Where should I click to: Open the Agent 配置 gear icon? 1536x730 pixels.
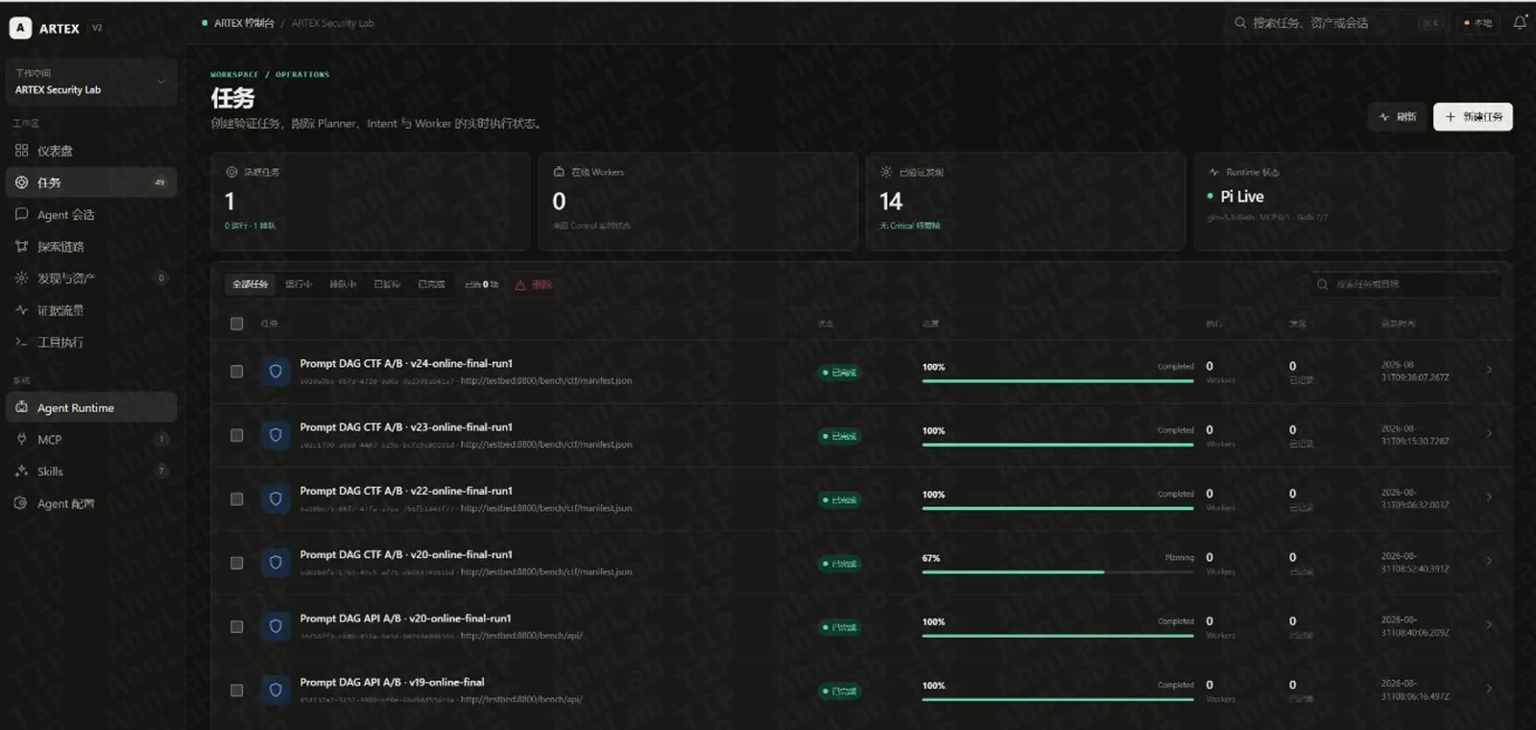[x=21, y=503]
